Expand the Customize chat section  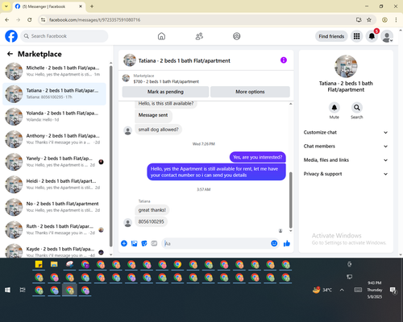click(346, 132)
